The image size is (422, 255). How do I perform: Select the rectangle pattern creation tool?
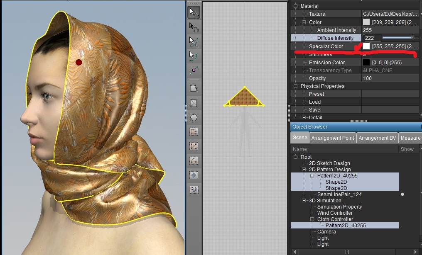194,103
